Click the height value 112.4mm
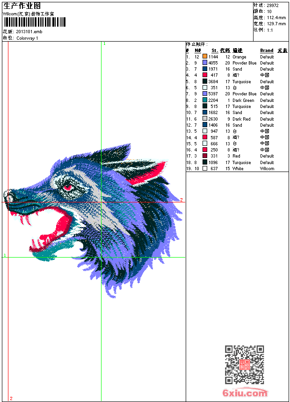 click(x=276, y=18)
